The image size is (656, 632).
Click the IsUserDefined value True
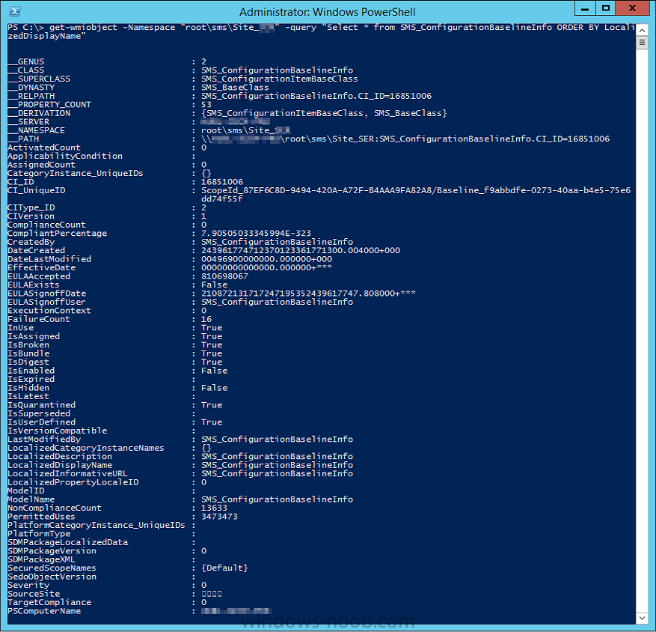coord(212,422)
